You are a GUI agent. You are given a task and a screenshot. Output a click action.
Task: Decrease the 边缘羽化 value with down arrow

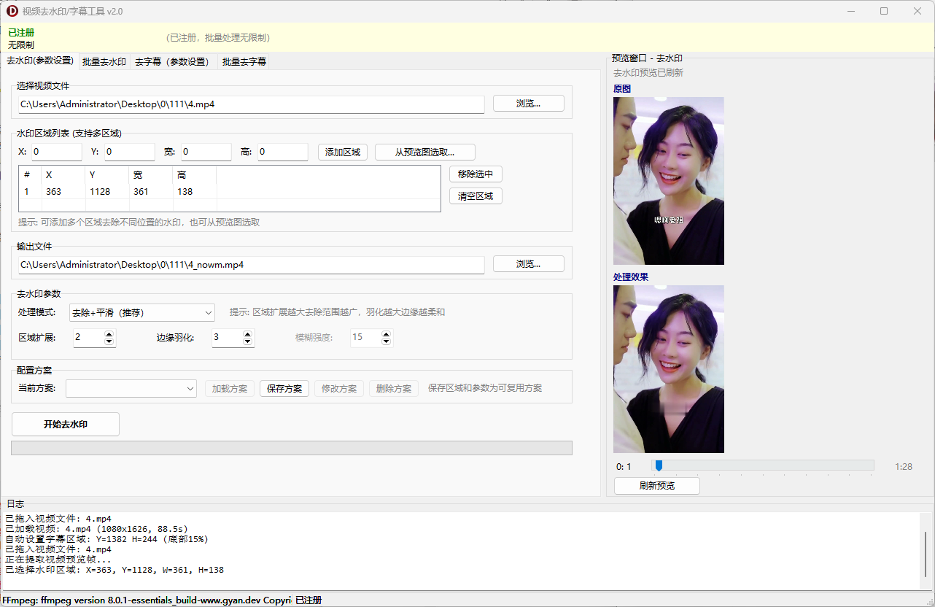(248, 341)
